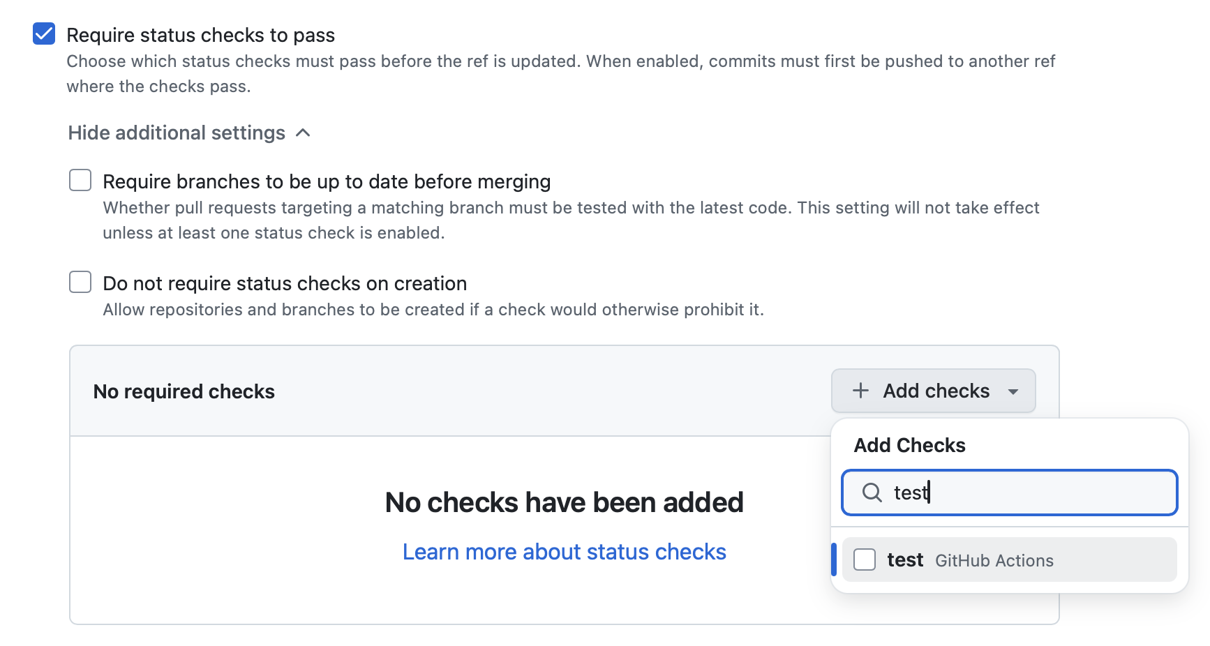This screenshot has width=1210, height=646.
Task: Select the test GitHub Actions list item
Action: 1010,559
